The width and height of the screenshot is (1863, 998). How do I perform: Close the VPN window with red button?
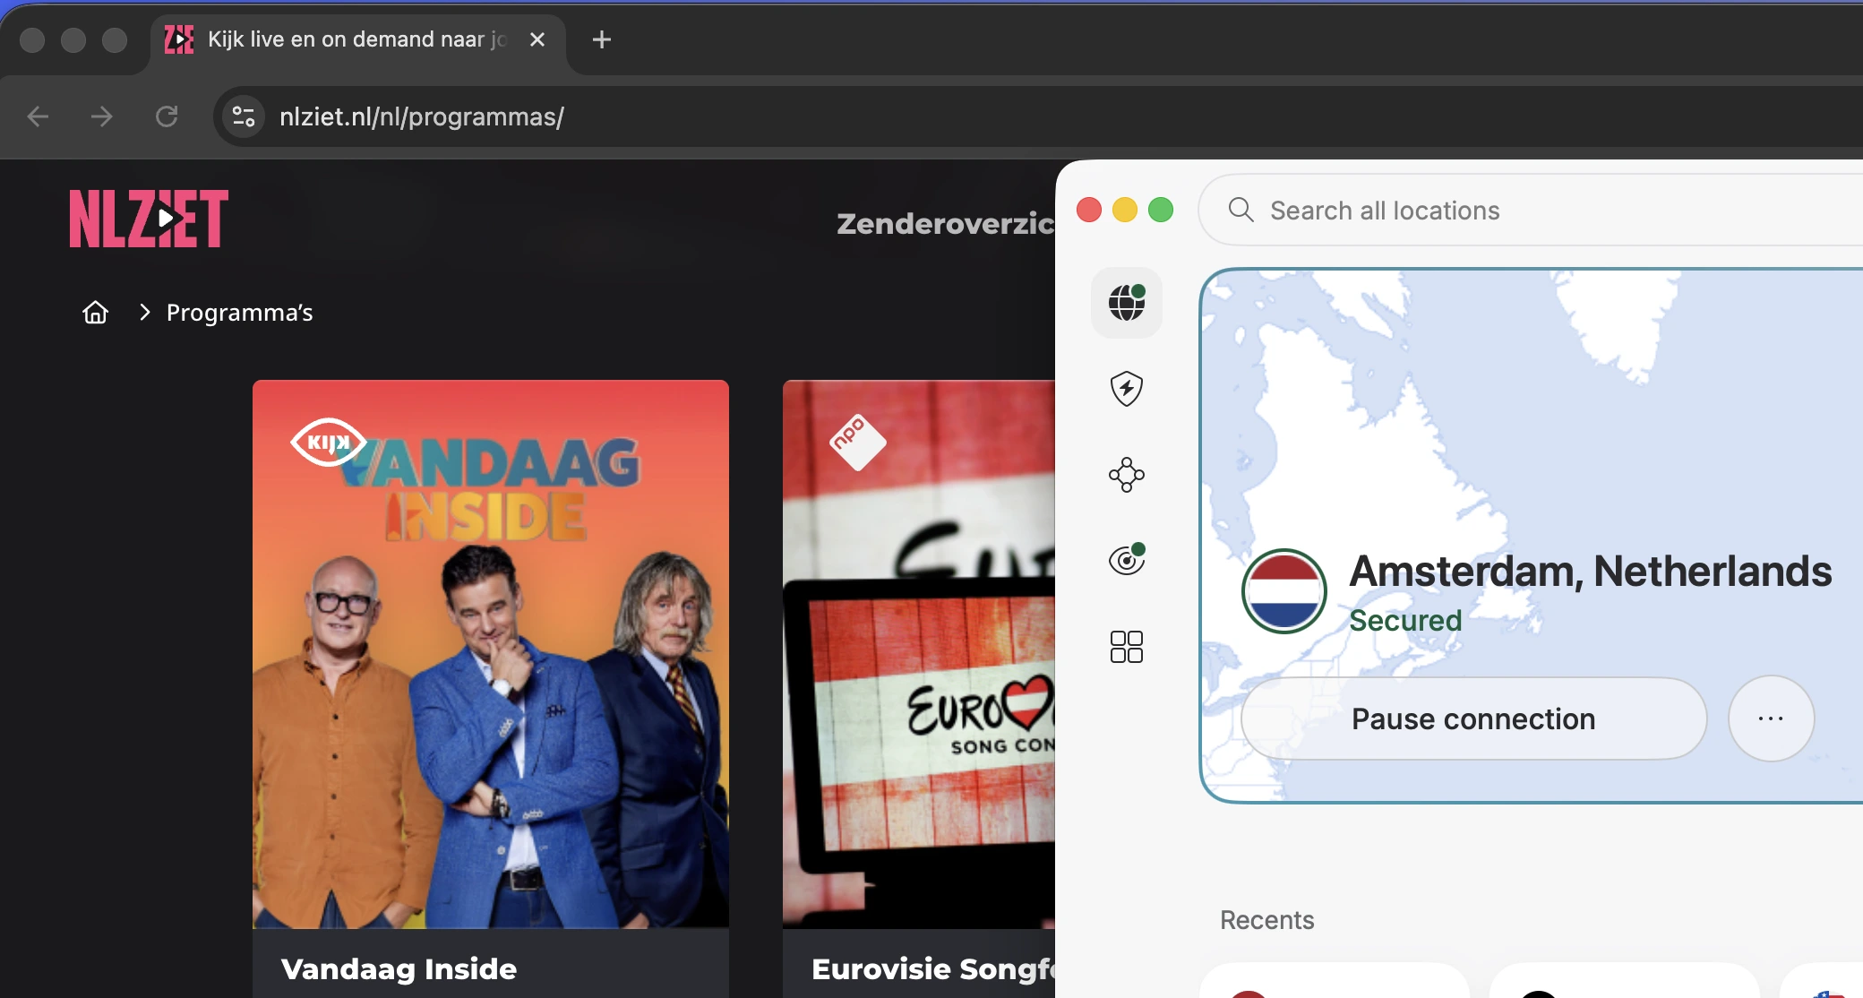pyautogui.click(x=1089, y=210)
